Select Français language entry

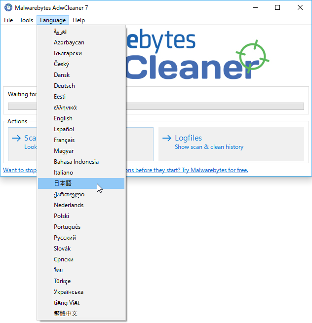click(x=81, y=140)
